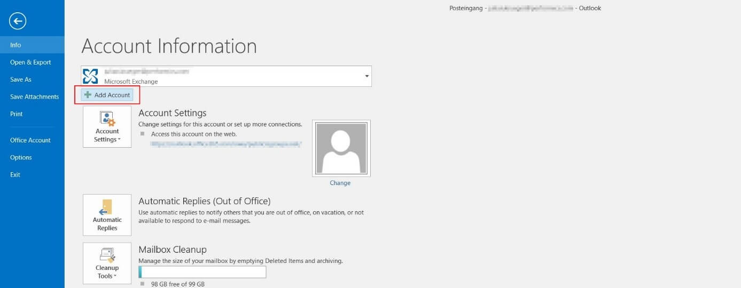
Task: Click the green plus icon on Add Account
Action: point(88,95)
